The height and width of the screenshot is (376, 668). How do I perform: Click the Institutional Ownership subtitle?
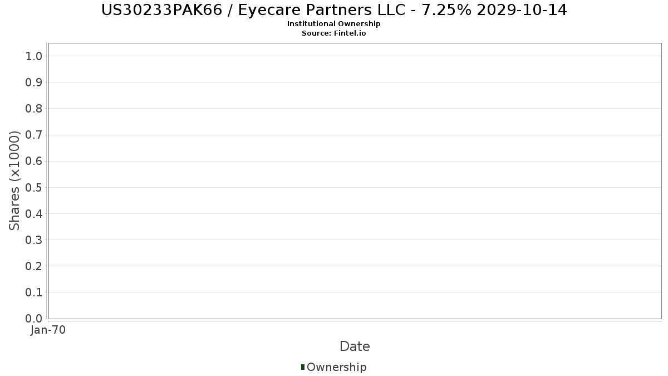[x=333, y=24]
